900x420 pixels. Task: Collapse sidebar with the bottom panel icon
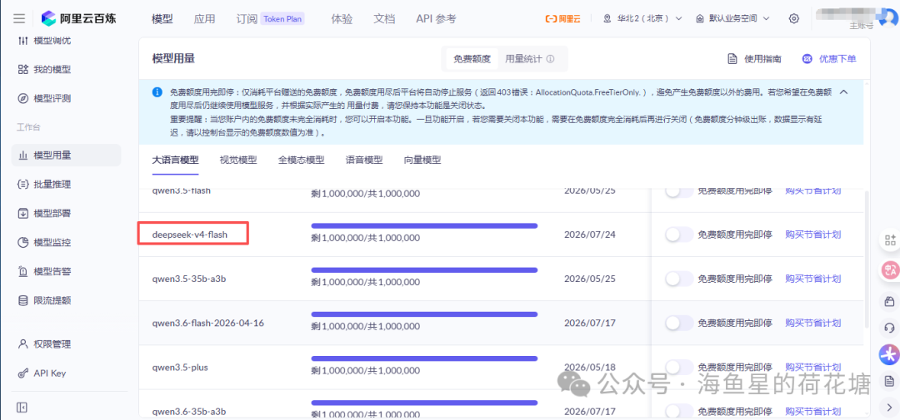(22, 408)
